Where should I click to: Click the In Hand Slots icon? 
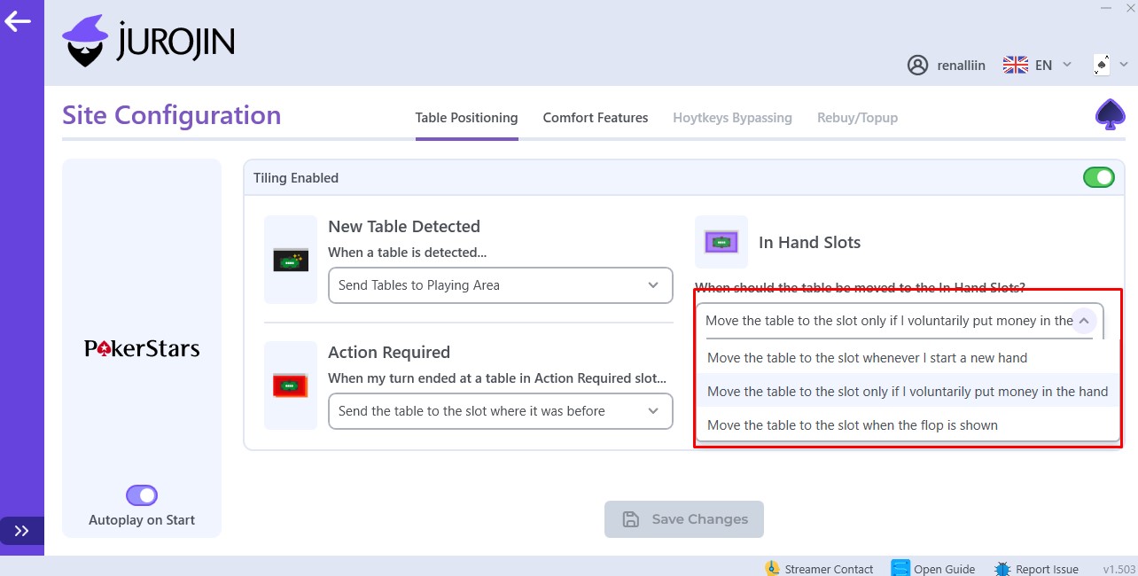pos(721,242)
